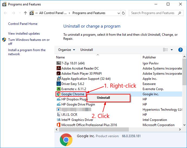Open Turn Windows features on or off

click(29, 42)
